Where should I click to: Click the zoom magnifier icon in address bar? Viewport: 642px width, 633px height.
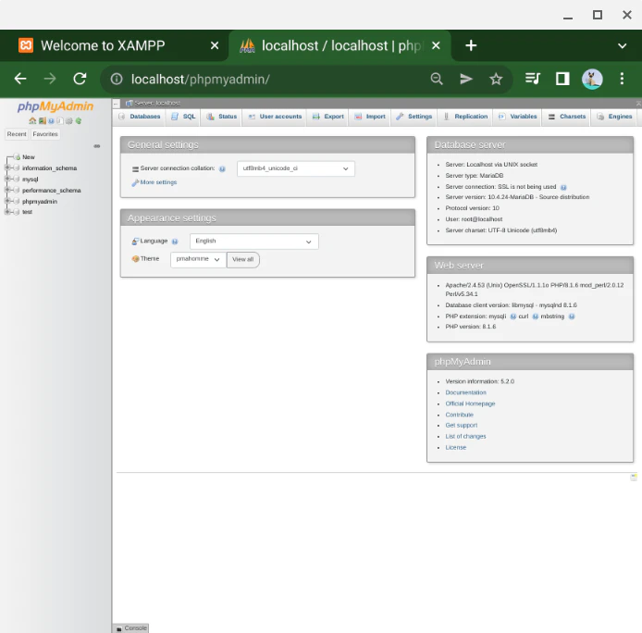(437, 79)
